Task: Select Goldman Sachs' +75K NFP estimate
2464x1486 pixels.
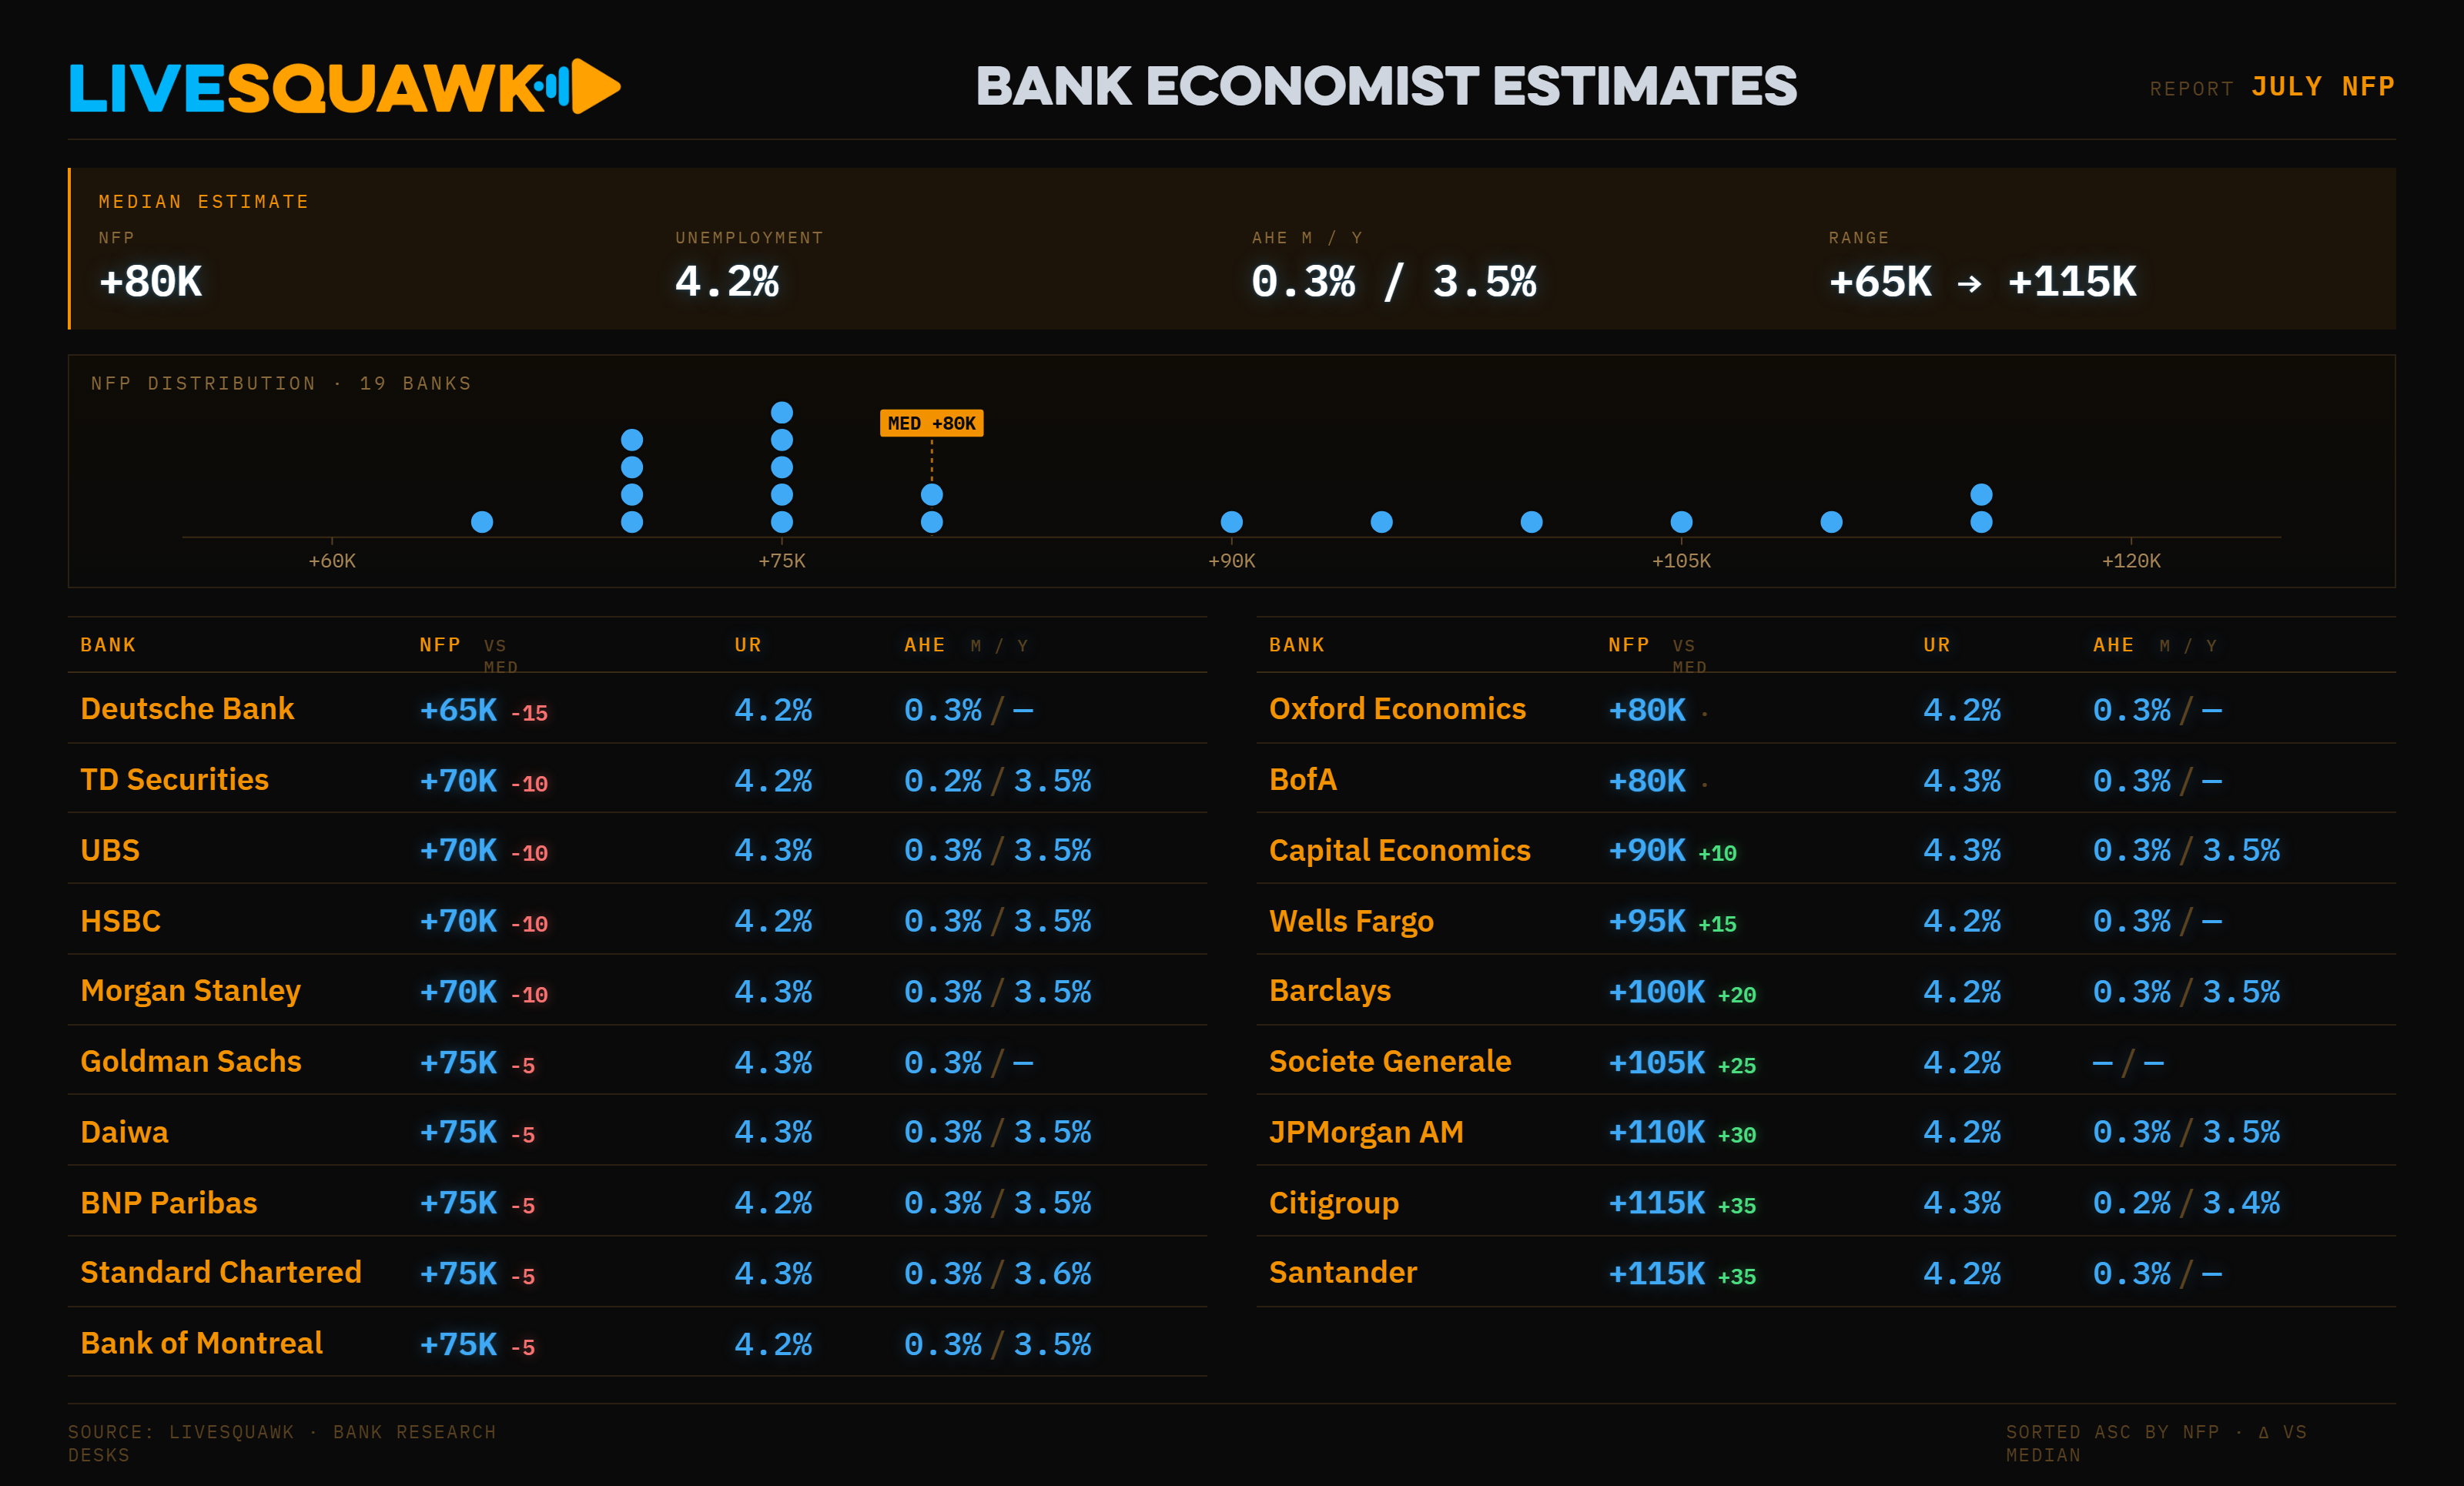Action: (458, 1062)
